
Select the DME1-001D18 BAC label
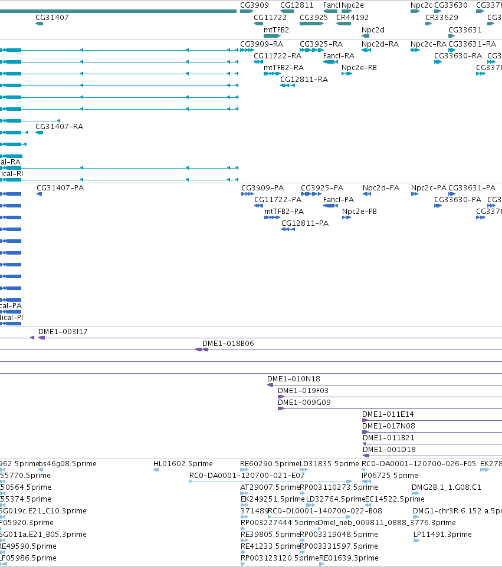click(x=389, y=450)
